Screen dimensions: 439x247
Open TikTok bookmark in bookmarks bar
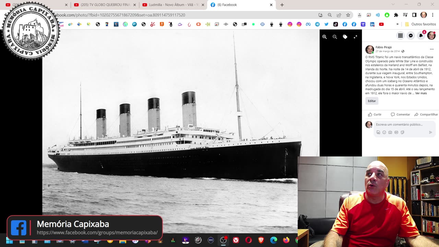pos(335,24)
